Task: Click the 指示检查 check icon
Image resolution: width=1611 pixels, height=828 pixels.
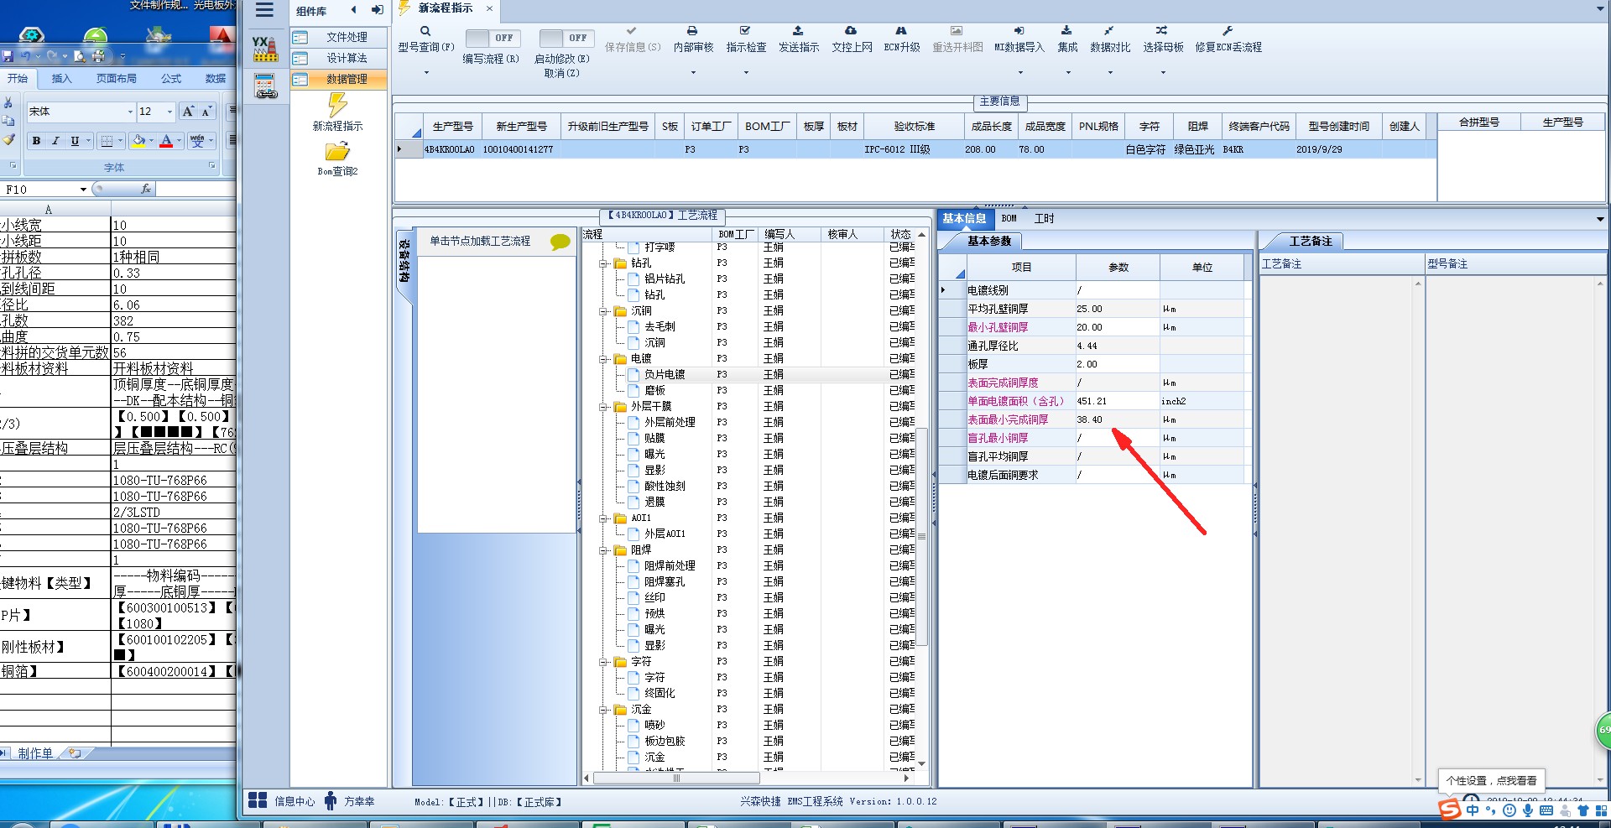Action: (x=745, y=31)
